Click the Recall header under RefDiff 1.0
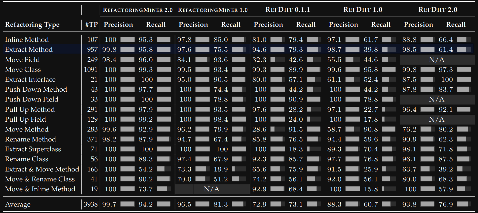This screenshot has width=478, height=213. click(381, 25)
